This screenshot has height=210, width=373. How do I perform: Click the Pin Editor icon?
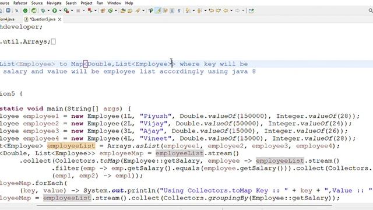coord(251,10)
